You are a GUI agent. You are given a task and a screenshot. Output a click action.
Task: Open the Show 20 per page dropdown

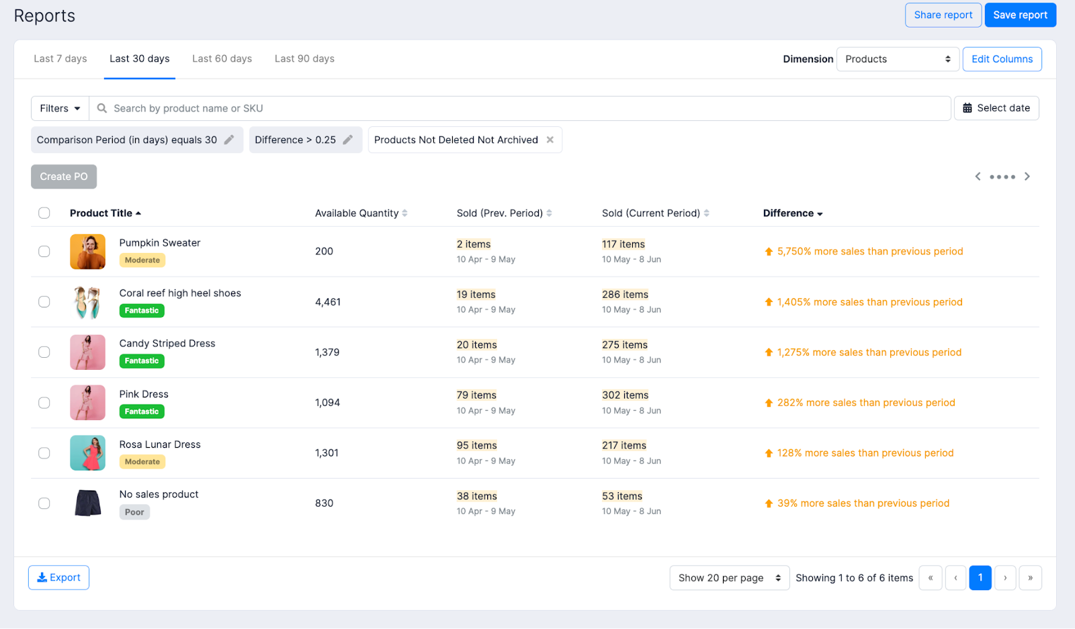729,577
